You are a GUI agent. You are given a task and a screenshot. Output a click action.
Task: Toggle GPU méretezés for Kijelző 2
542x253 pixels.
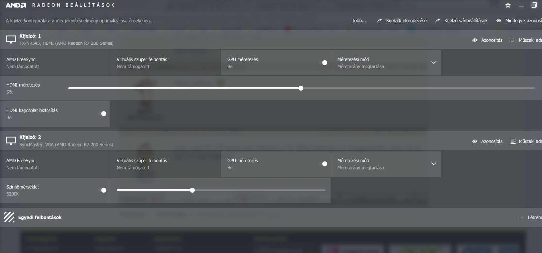325,164
